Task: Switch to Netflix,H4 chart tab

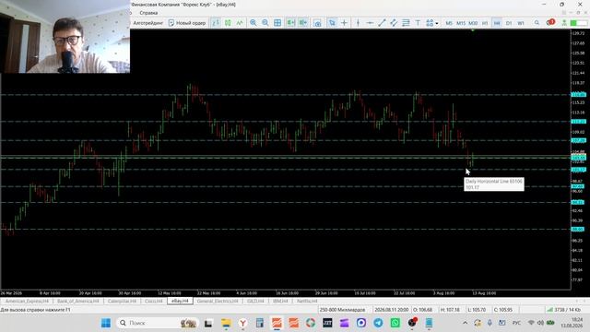Action: pos(307,302)
